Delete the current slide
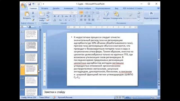Screen dimensions: 180x101 click(48, 20)
